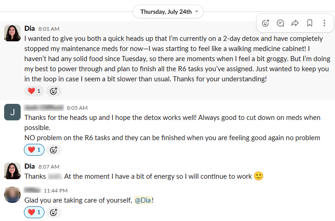Add reaction below the 11:44 PM message

tap(54, 212)
